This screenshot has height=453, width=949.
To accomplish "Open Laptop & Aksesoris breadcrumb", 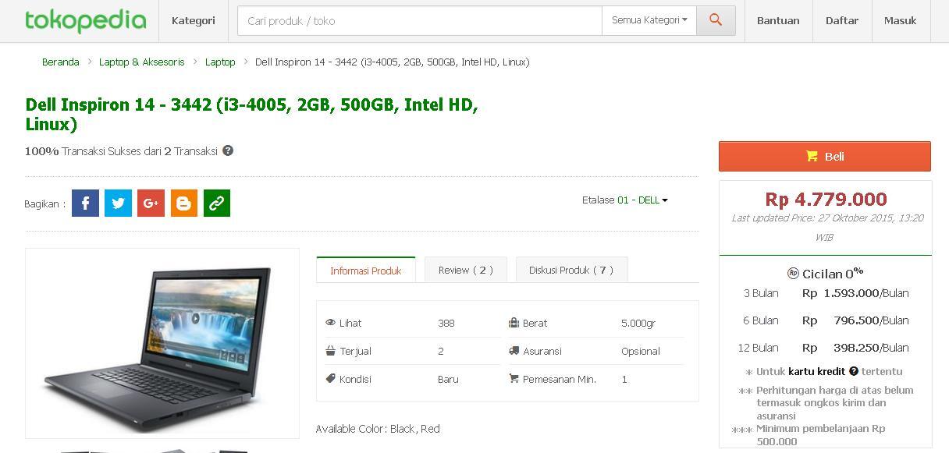I will (x=142, y=62).
